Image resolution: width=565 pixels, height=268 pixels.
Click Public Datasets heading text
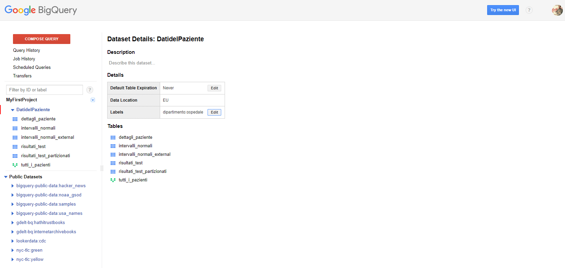click(26, 177)
